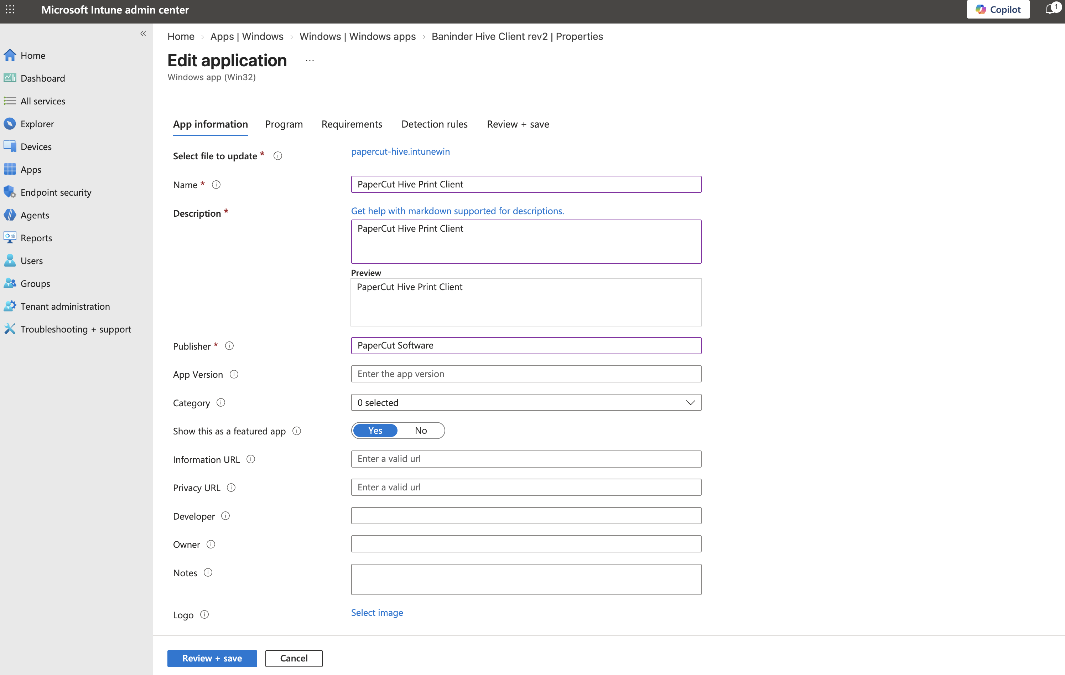The height and width of the screenshot is (675, 1065).
Task: Open the papercut-hive.intunewin file link
Action: [400, 151]
